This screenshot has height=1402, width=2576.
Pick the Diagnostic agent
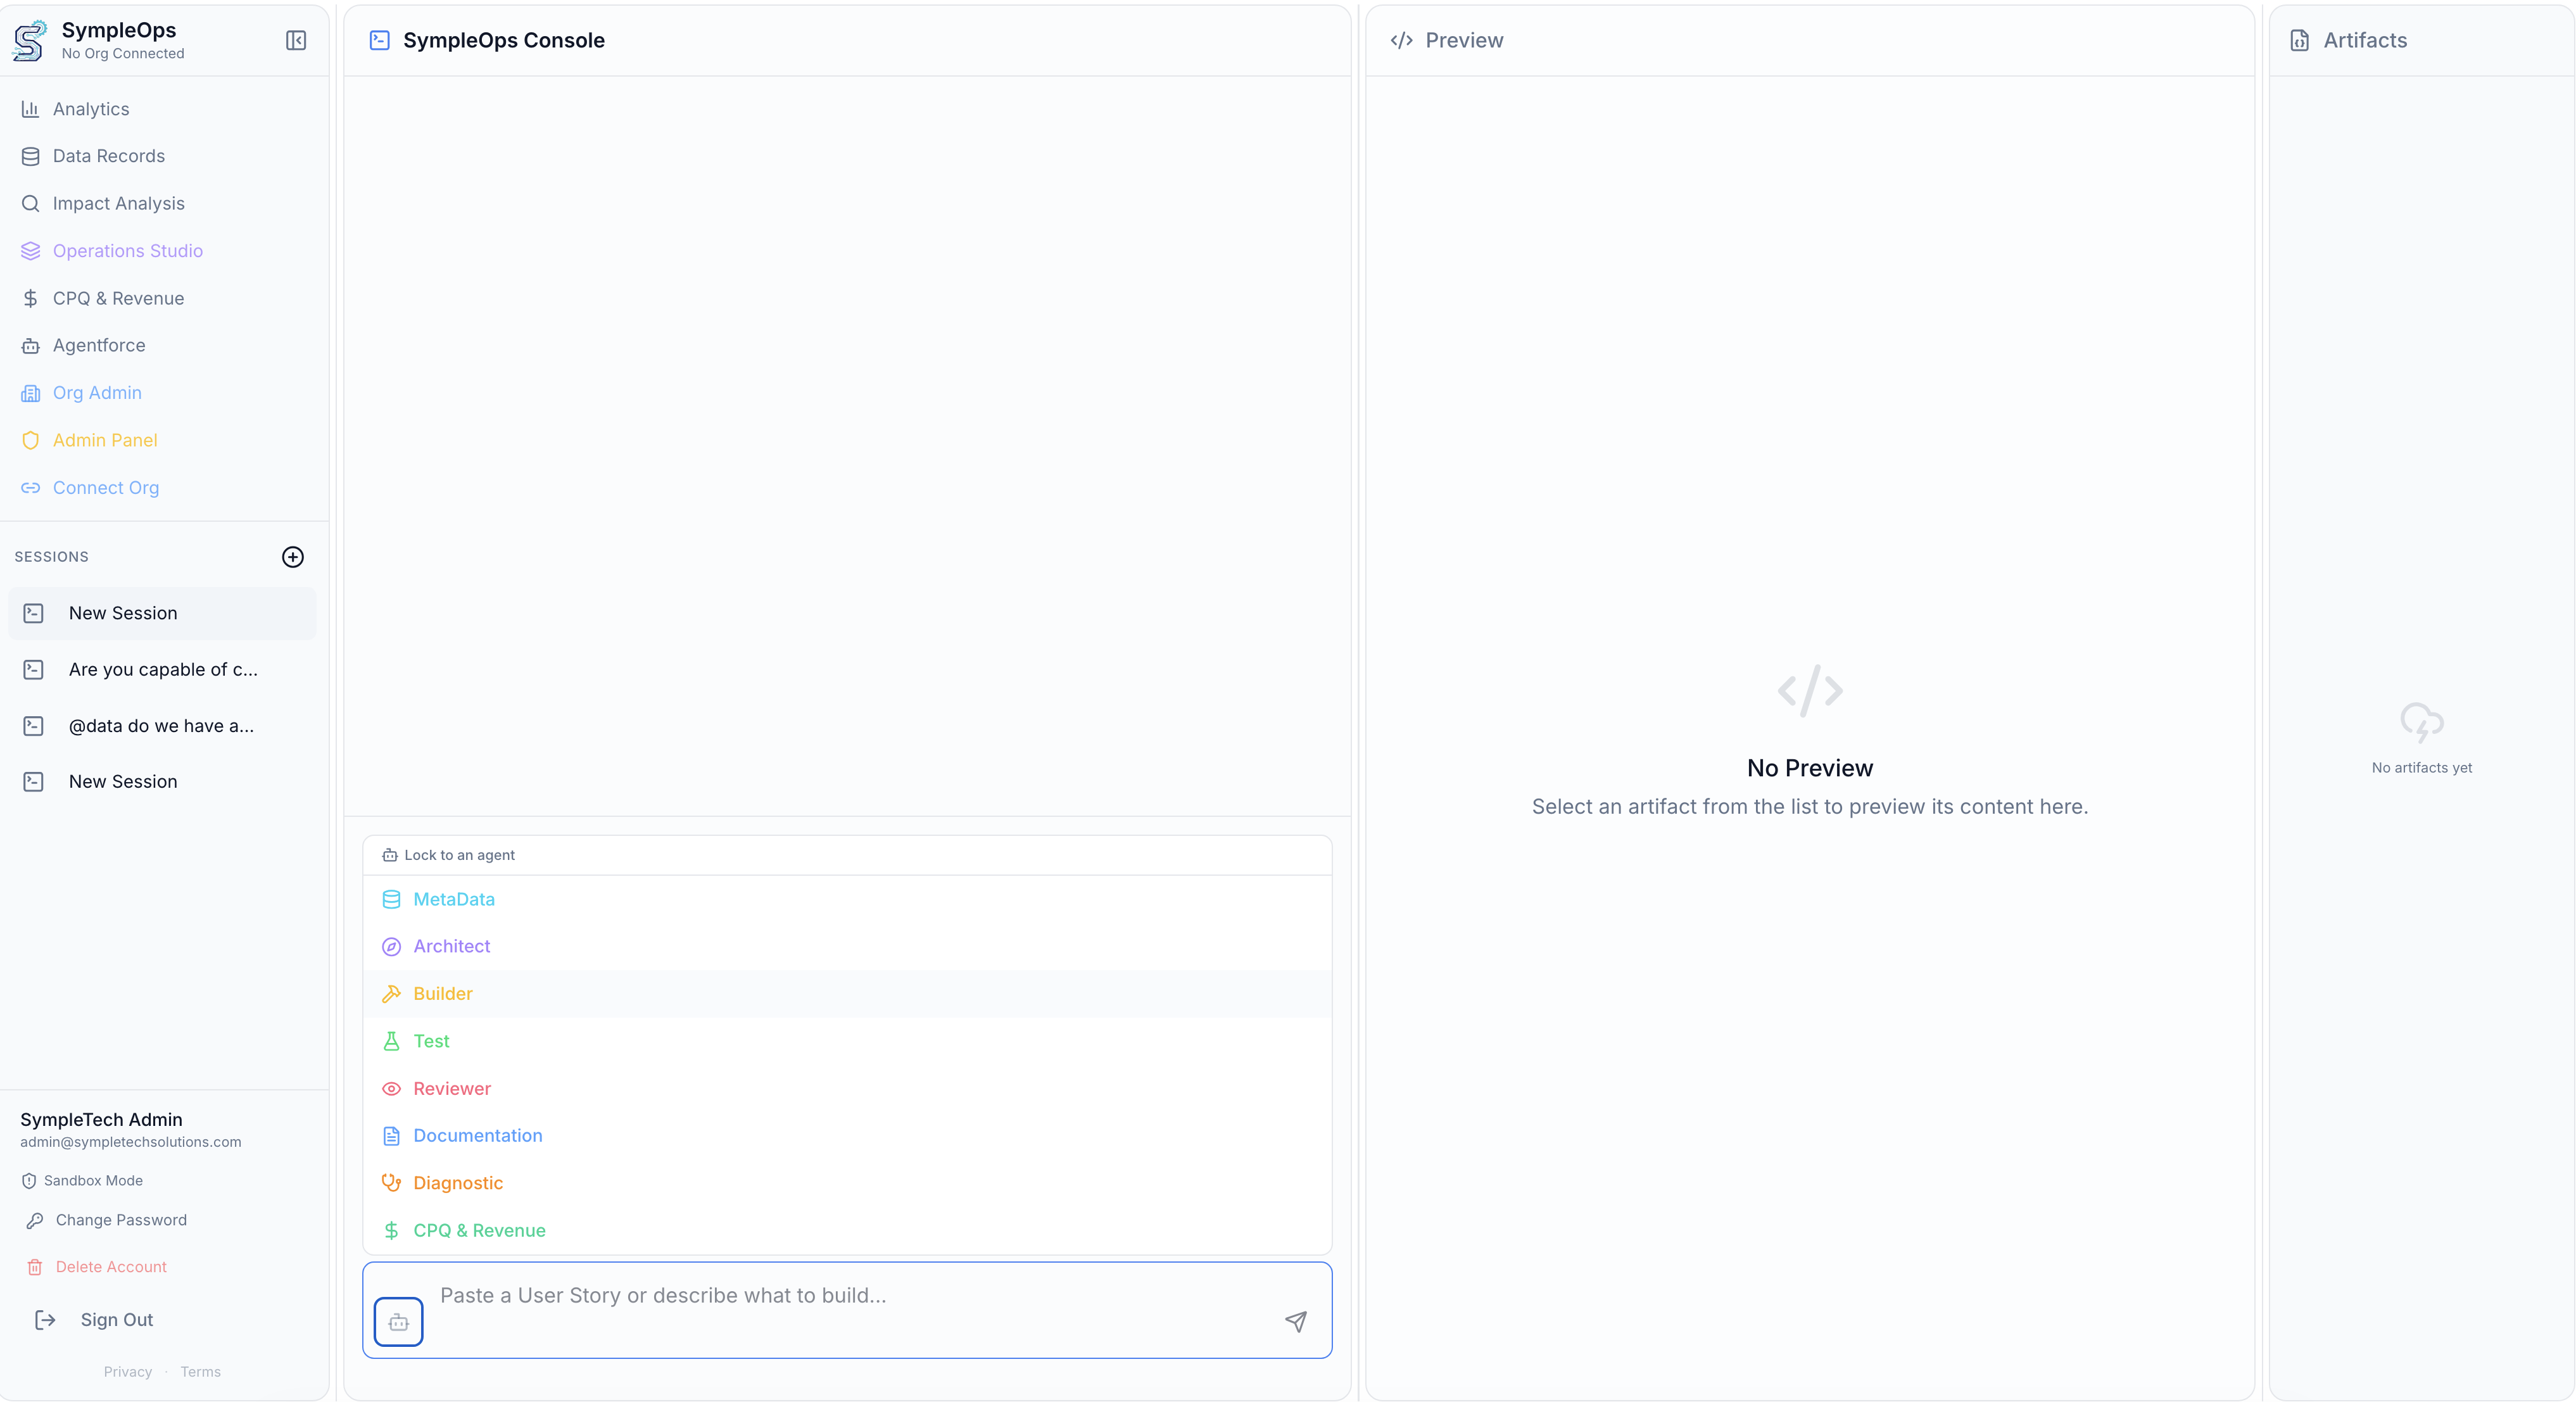pos(847,1183)
